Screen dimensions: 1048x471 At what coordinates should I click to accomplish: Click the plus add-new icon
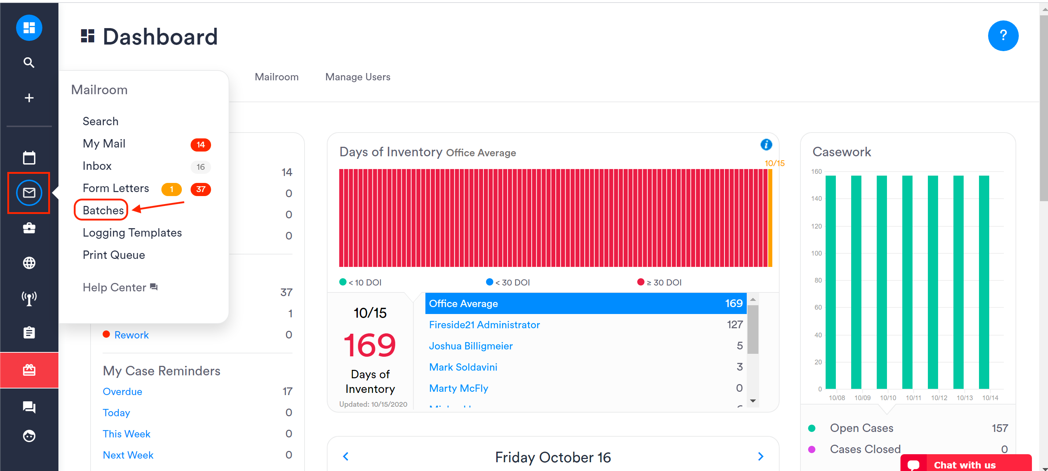click(x=29, y=97)
